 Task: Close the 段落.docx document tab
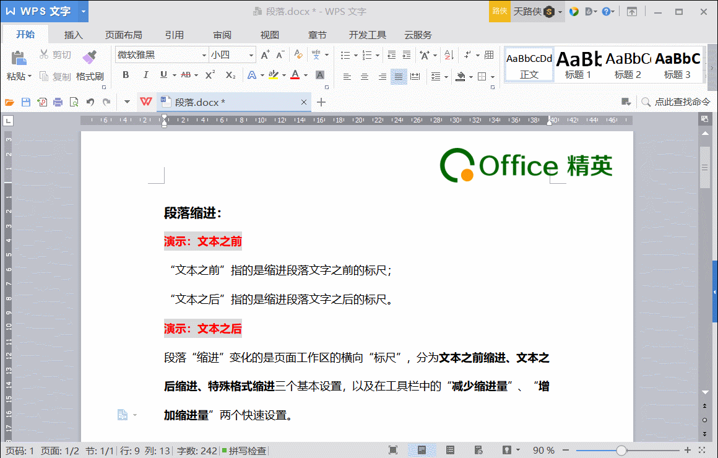pyautogui.click(x=303, y=102)
